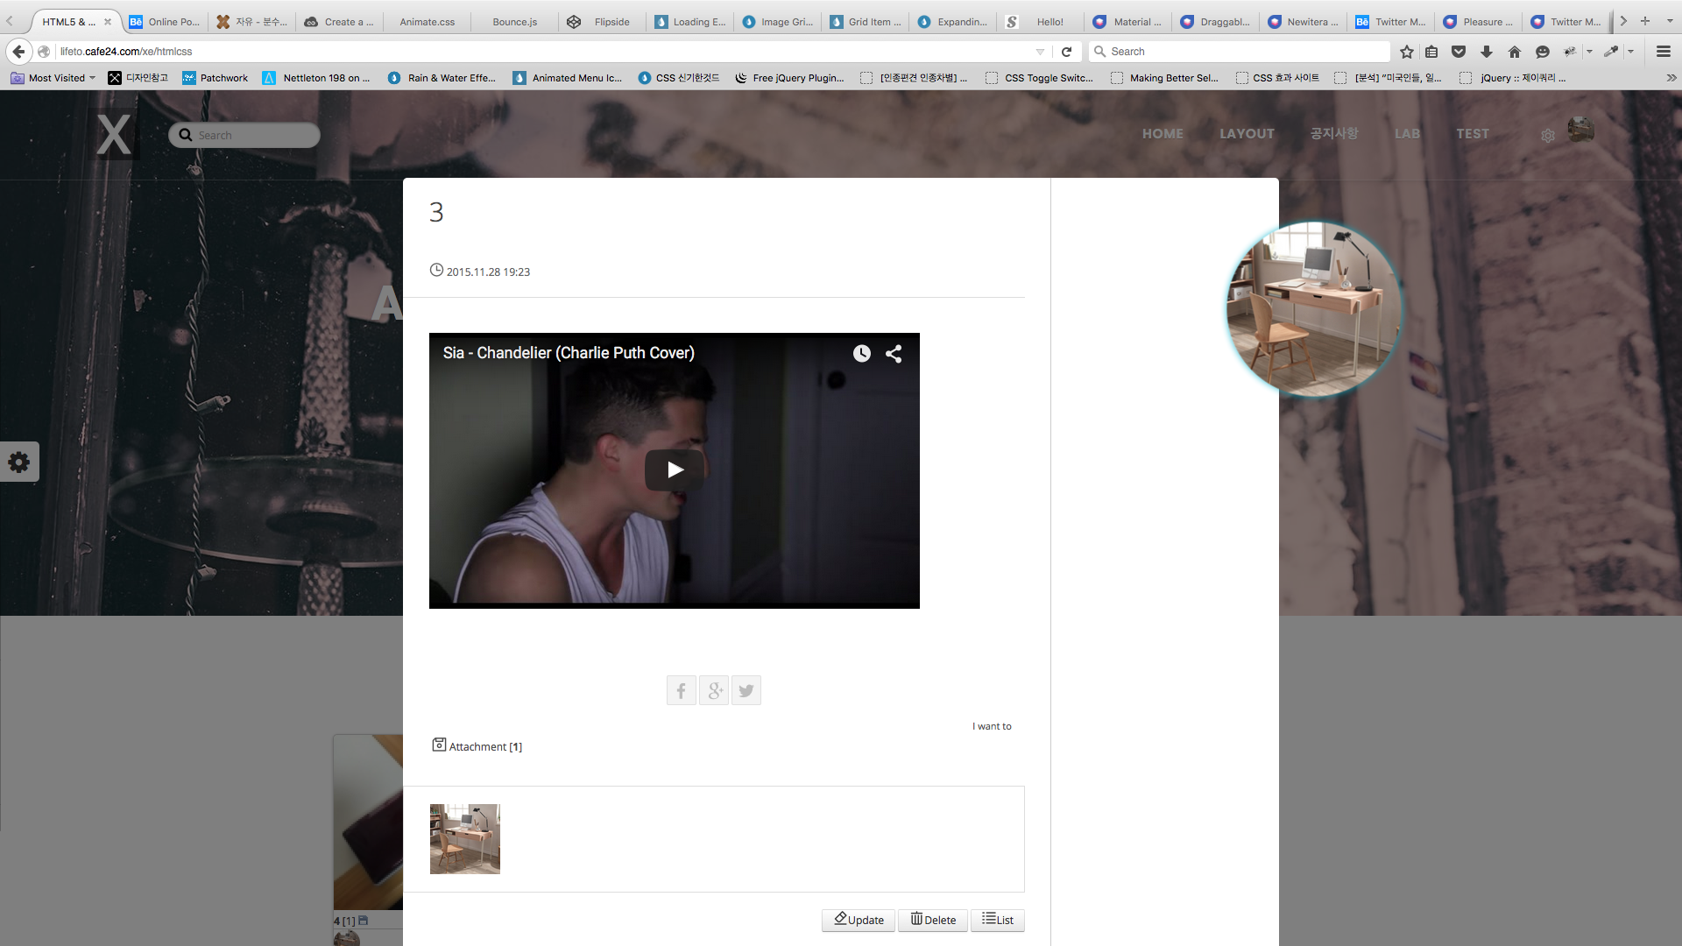Click the Update button

point(859,920)
